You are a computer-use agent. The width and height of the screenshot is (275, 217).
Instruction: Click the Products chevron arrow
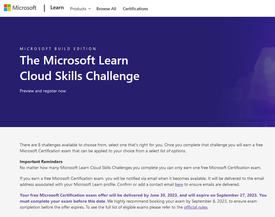(x=90, y=9)
